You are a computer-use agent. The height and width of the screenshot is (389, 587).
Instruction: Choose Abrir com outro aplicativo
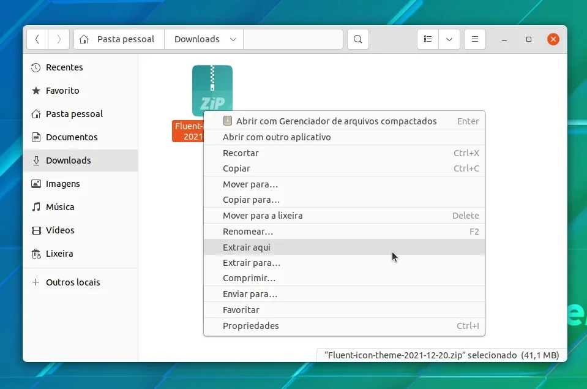344,137
